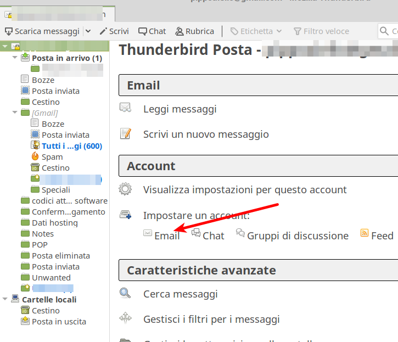This screenshot has height=342, width=398.
Task: Select the [Gmail] folder
Action: coord(45,113)
